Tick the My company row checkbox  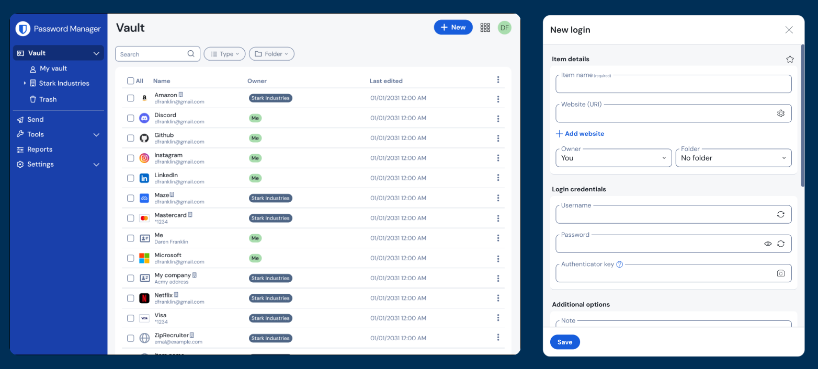[x=131, y=278]
